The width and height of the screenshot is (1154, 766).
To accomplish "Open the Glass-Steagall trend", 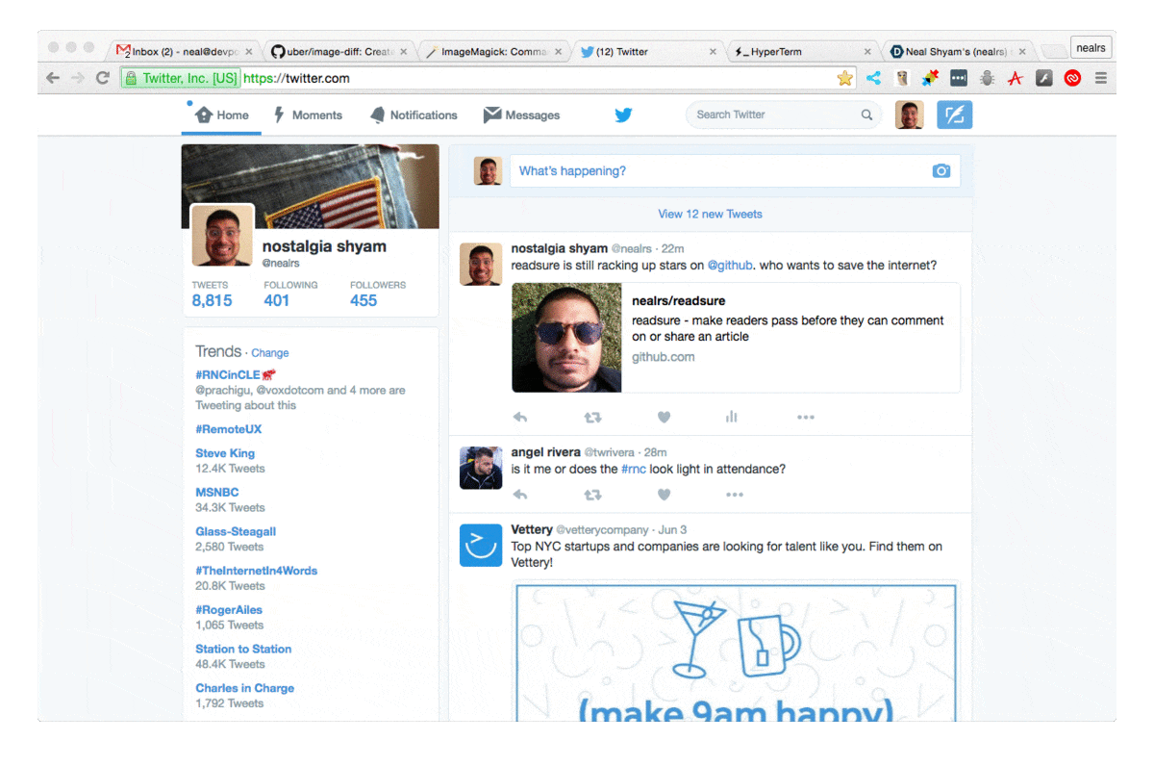I will pyautogui.click(x=236, y=531).
